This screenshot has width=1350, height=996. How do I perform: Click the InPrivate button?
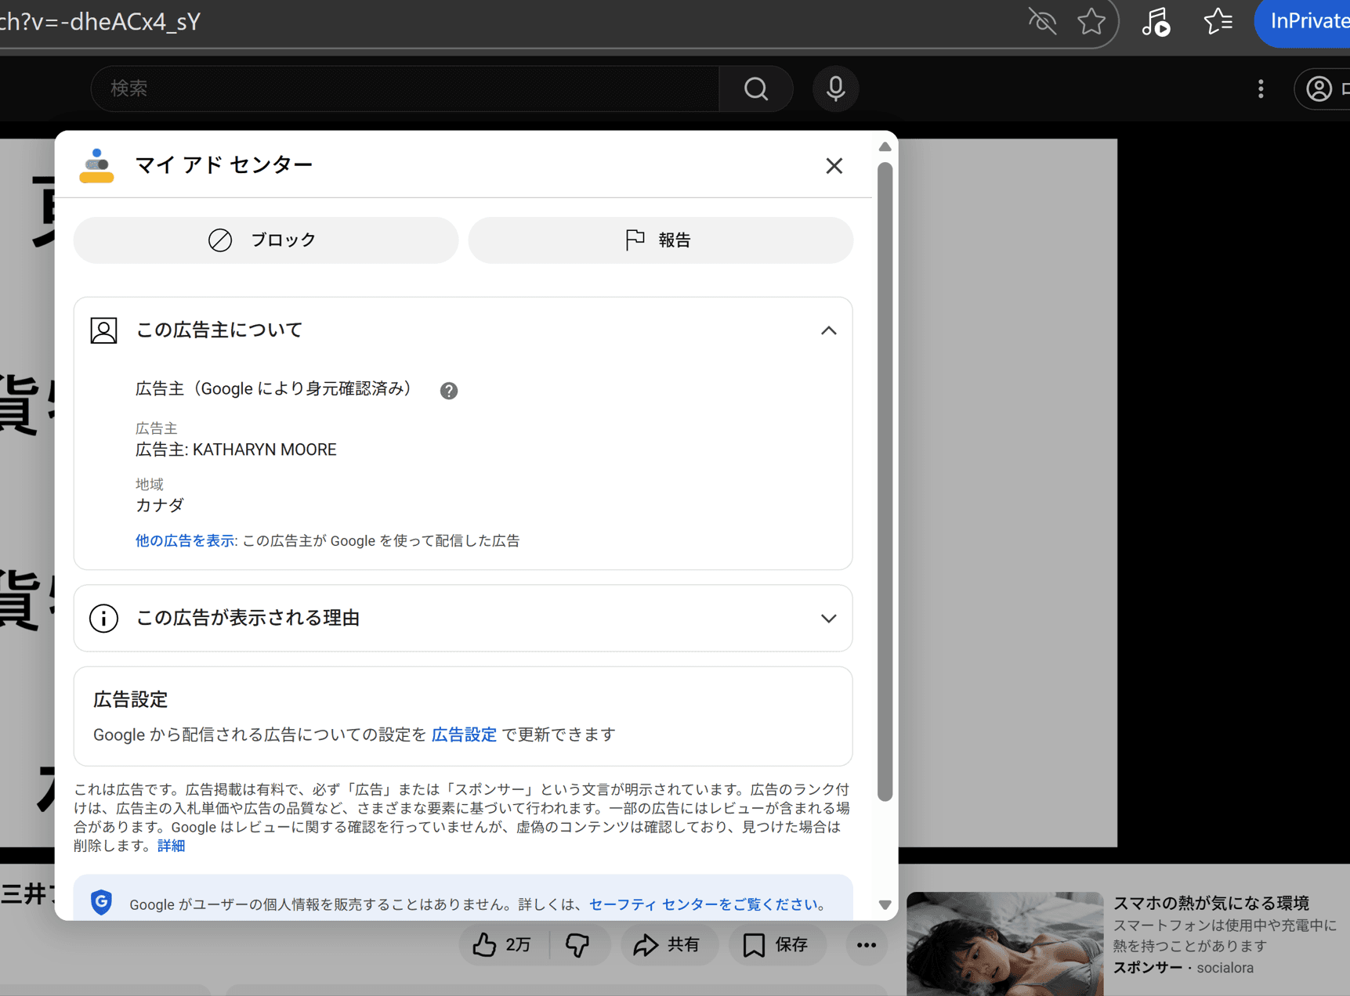pyautogui.click(x=1304, y=22)
